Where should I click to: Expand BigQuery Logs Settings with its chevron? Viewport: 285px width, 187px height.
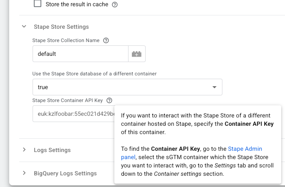pyautogui.click(x=24, y=173)
